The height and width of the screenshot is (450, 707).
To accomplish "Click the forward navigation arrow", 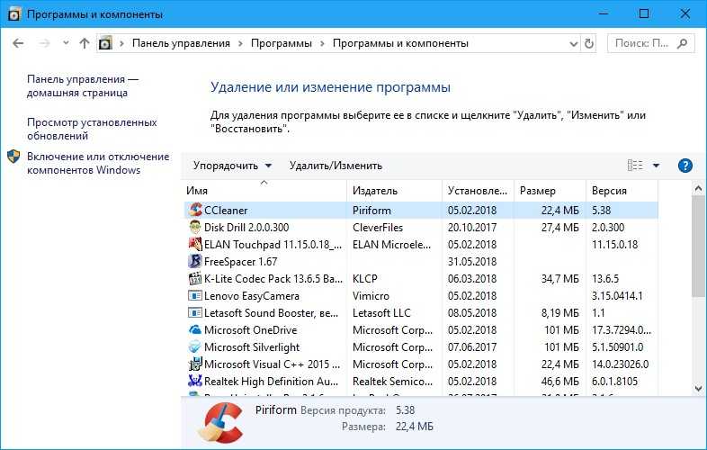I will tap(44, 43).
